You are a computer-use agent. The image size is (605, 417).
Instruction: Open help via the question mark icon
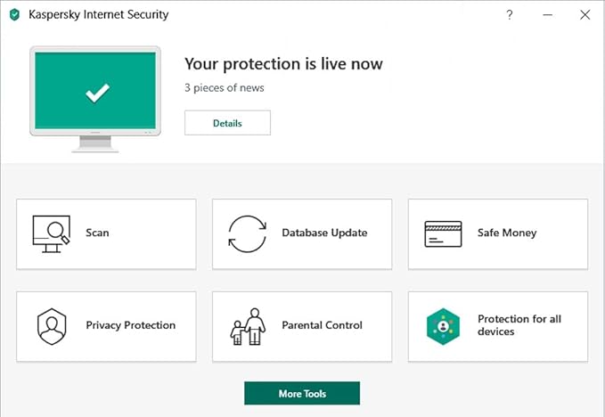[510, 15]
